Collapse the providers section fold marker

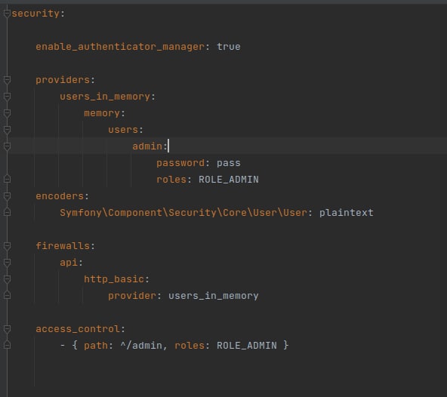coord(7,80)
